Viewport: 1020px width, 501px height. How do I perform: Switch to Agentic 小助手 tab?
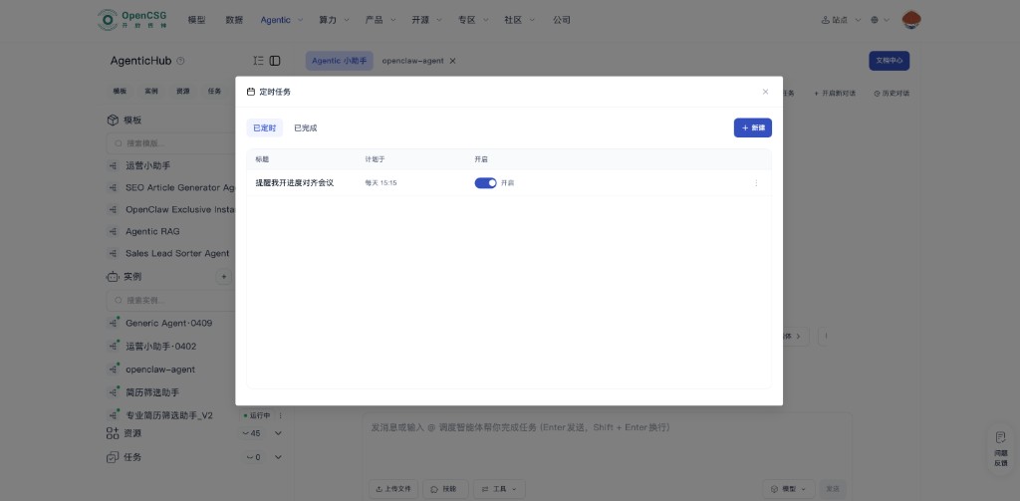[x=340, y=61]
